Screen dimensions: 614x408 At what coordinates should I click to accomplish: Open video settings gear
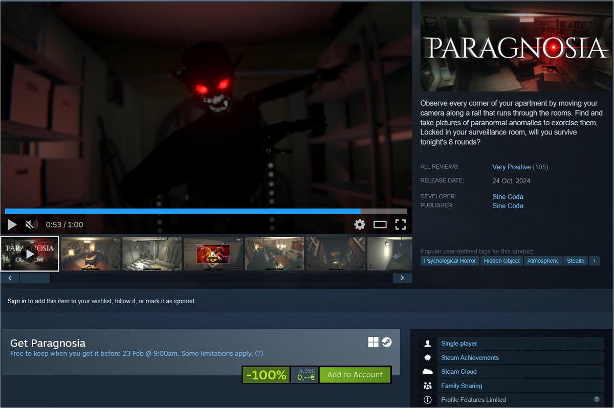coord(360,224)
